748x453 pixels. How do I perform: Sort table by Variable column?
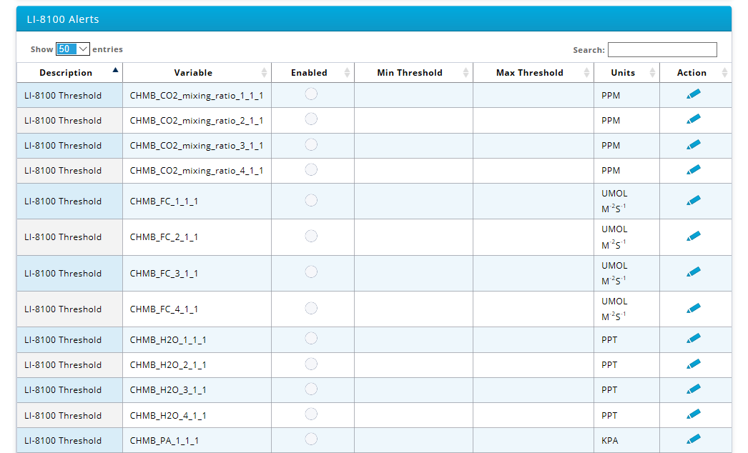[x=197, y=72]
